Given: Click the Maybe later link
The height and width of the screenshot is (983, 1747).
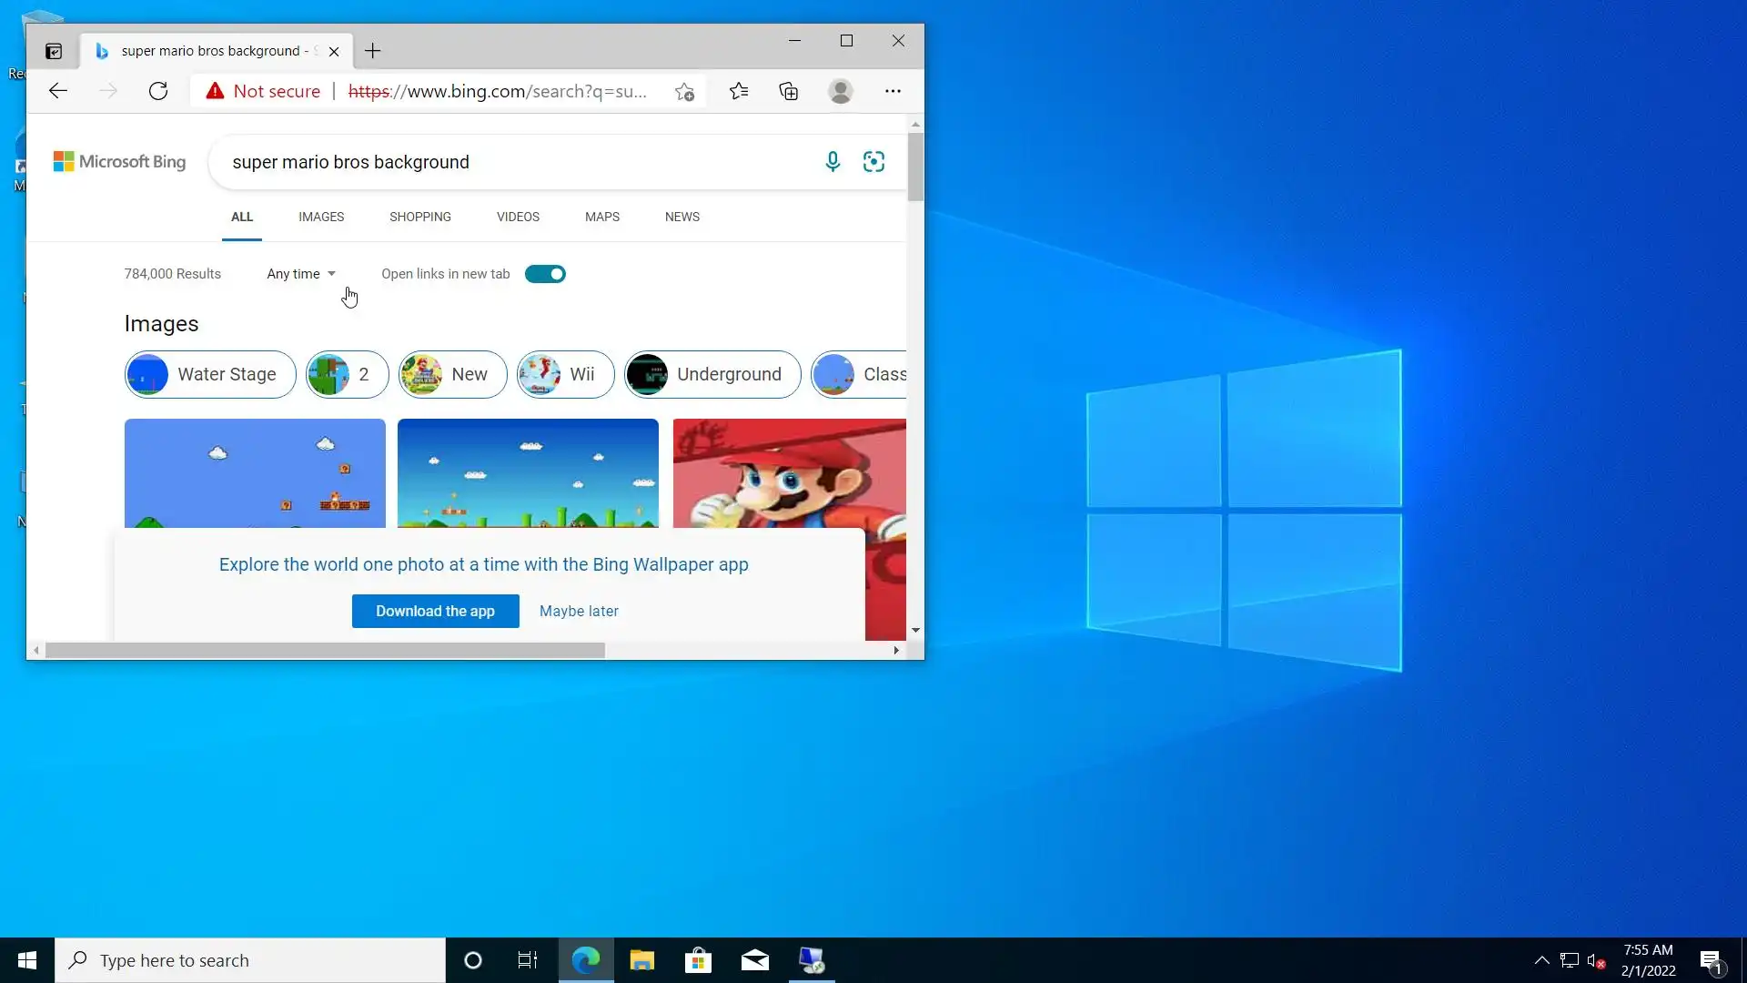Looking at the screenshot, I should [x=579, y=611].
